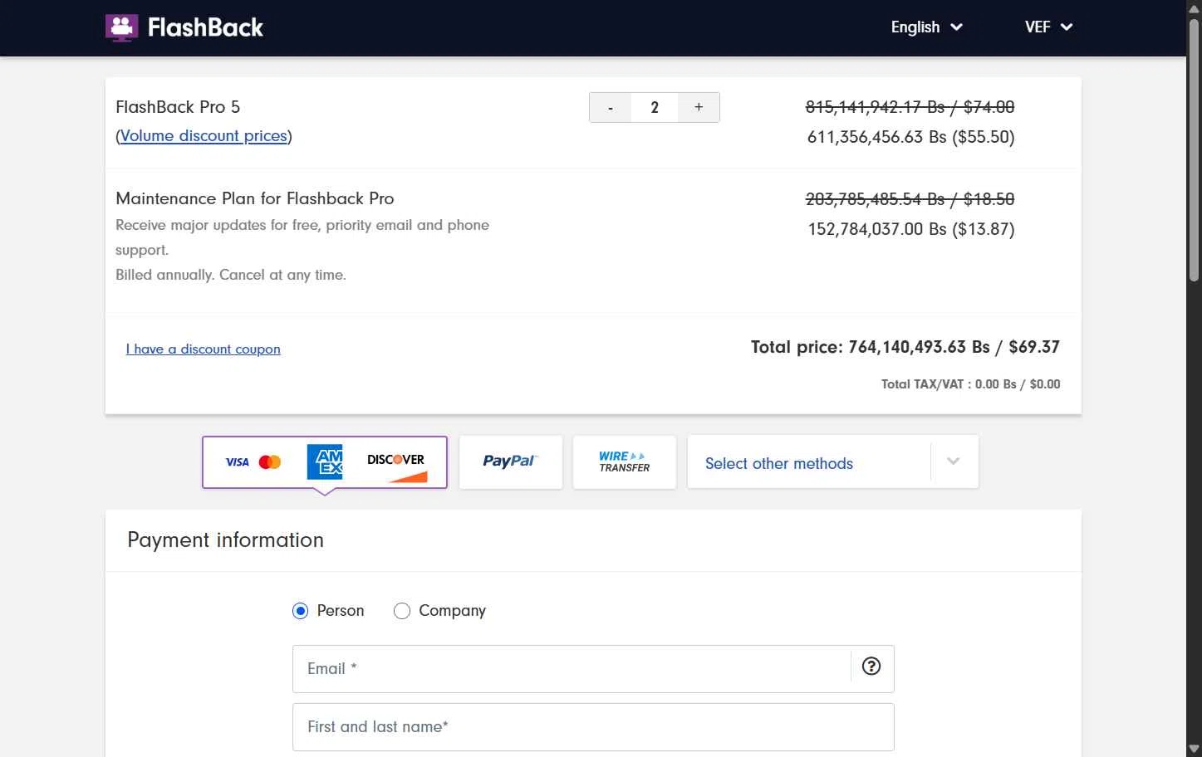Decrease quantity with the minus button

[x=611, y=107]
